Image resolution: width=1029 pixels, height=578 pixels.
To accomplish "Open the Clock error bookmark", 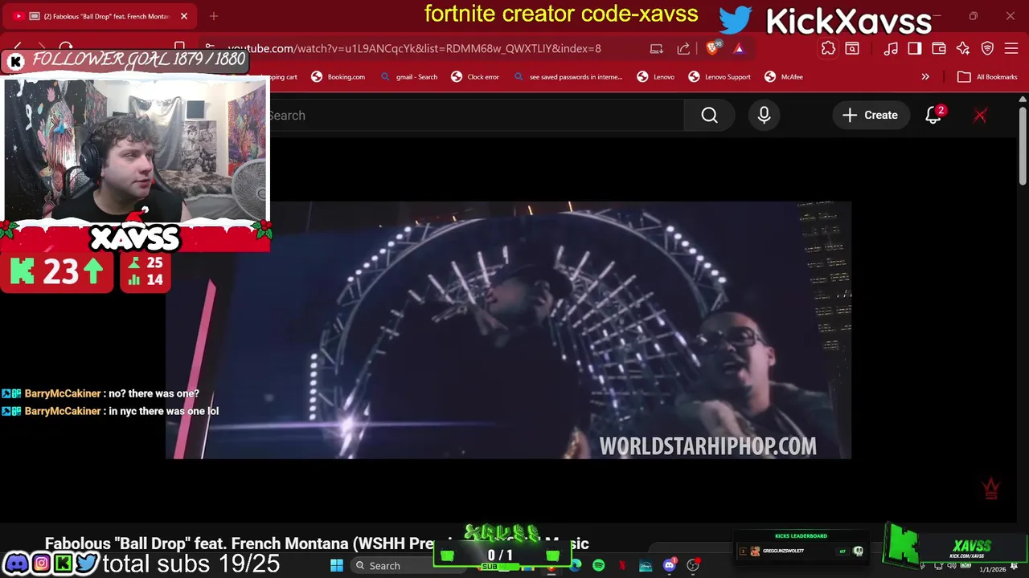I will click(x=474, y=77).
